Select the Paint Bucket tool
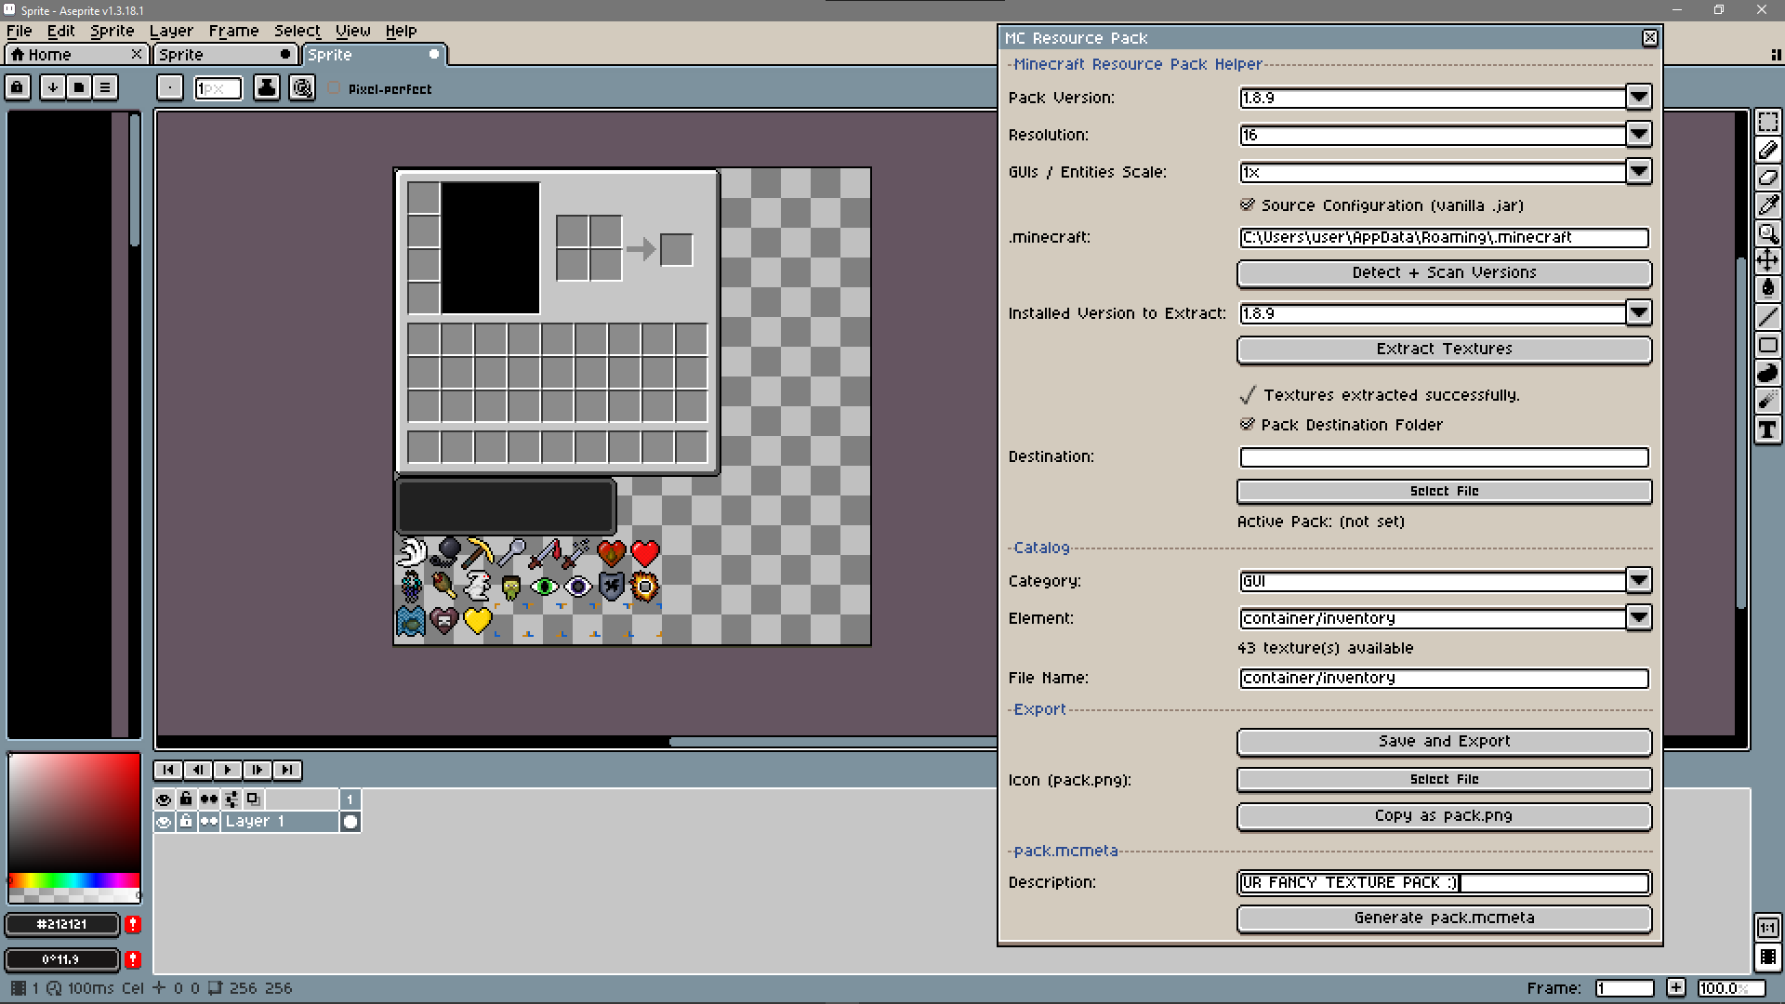The height and width of the screenshot is (1004, 1785). (1767, 289)
